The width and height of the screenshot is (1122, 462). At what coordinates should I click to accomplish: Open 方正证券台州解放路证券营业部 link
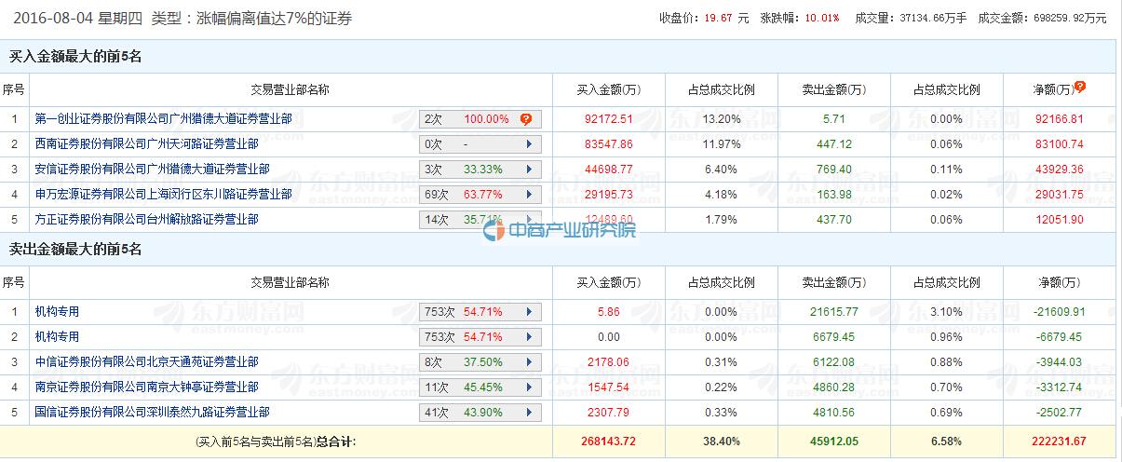146,220
